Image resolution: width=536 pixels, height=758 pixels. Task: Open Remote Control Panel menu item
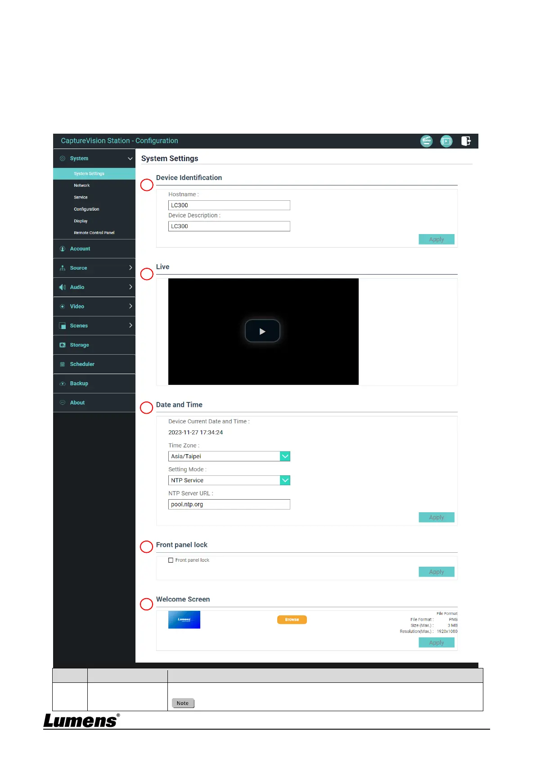pyautogui.click(x=94, y=233)
